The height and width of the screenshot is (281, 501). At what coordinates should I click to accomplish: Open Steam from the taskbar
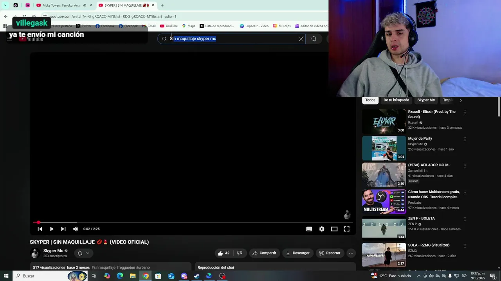196,276
